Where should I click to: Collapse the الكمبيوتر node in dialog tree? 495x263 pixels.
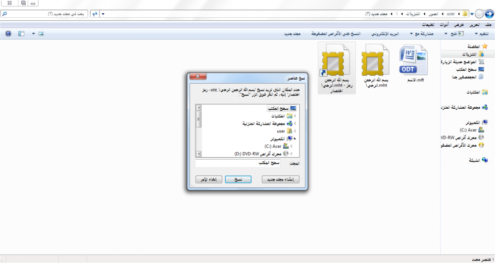pos(295,139)
